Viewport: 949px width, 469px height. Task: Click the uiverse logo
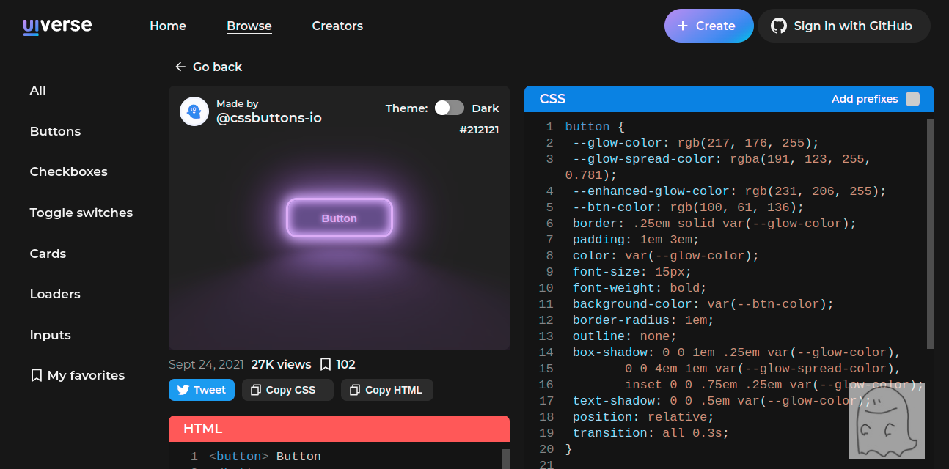[x=57, y=26]
